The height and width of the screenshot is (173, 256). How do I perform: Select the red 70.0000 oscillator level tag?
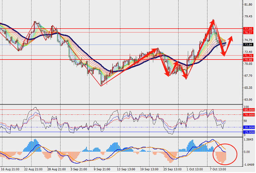pos(249,115)
